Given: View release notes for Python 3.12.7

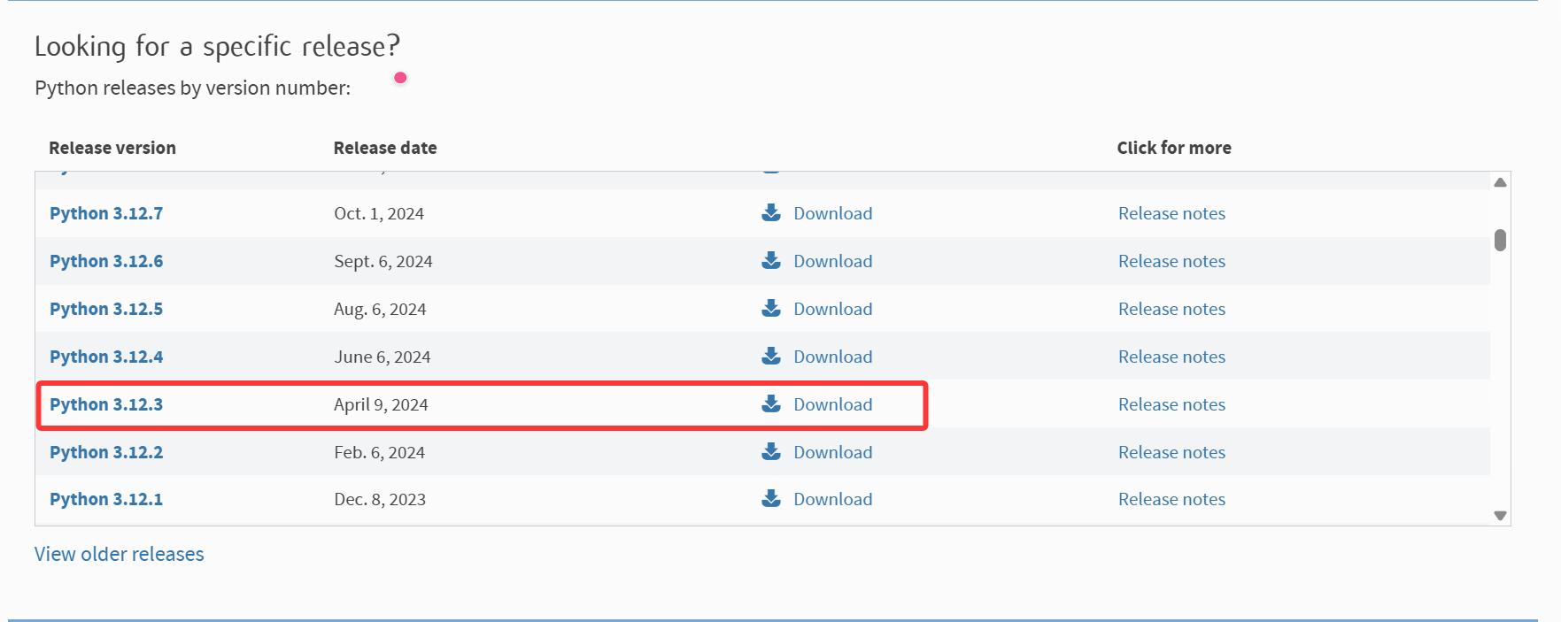Looking at the screenshot, I should tap(1171, 213).
